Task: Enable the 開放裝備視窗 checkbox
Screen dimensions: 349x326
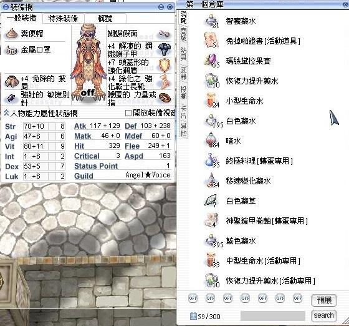Action: click(128, 113)
